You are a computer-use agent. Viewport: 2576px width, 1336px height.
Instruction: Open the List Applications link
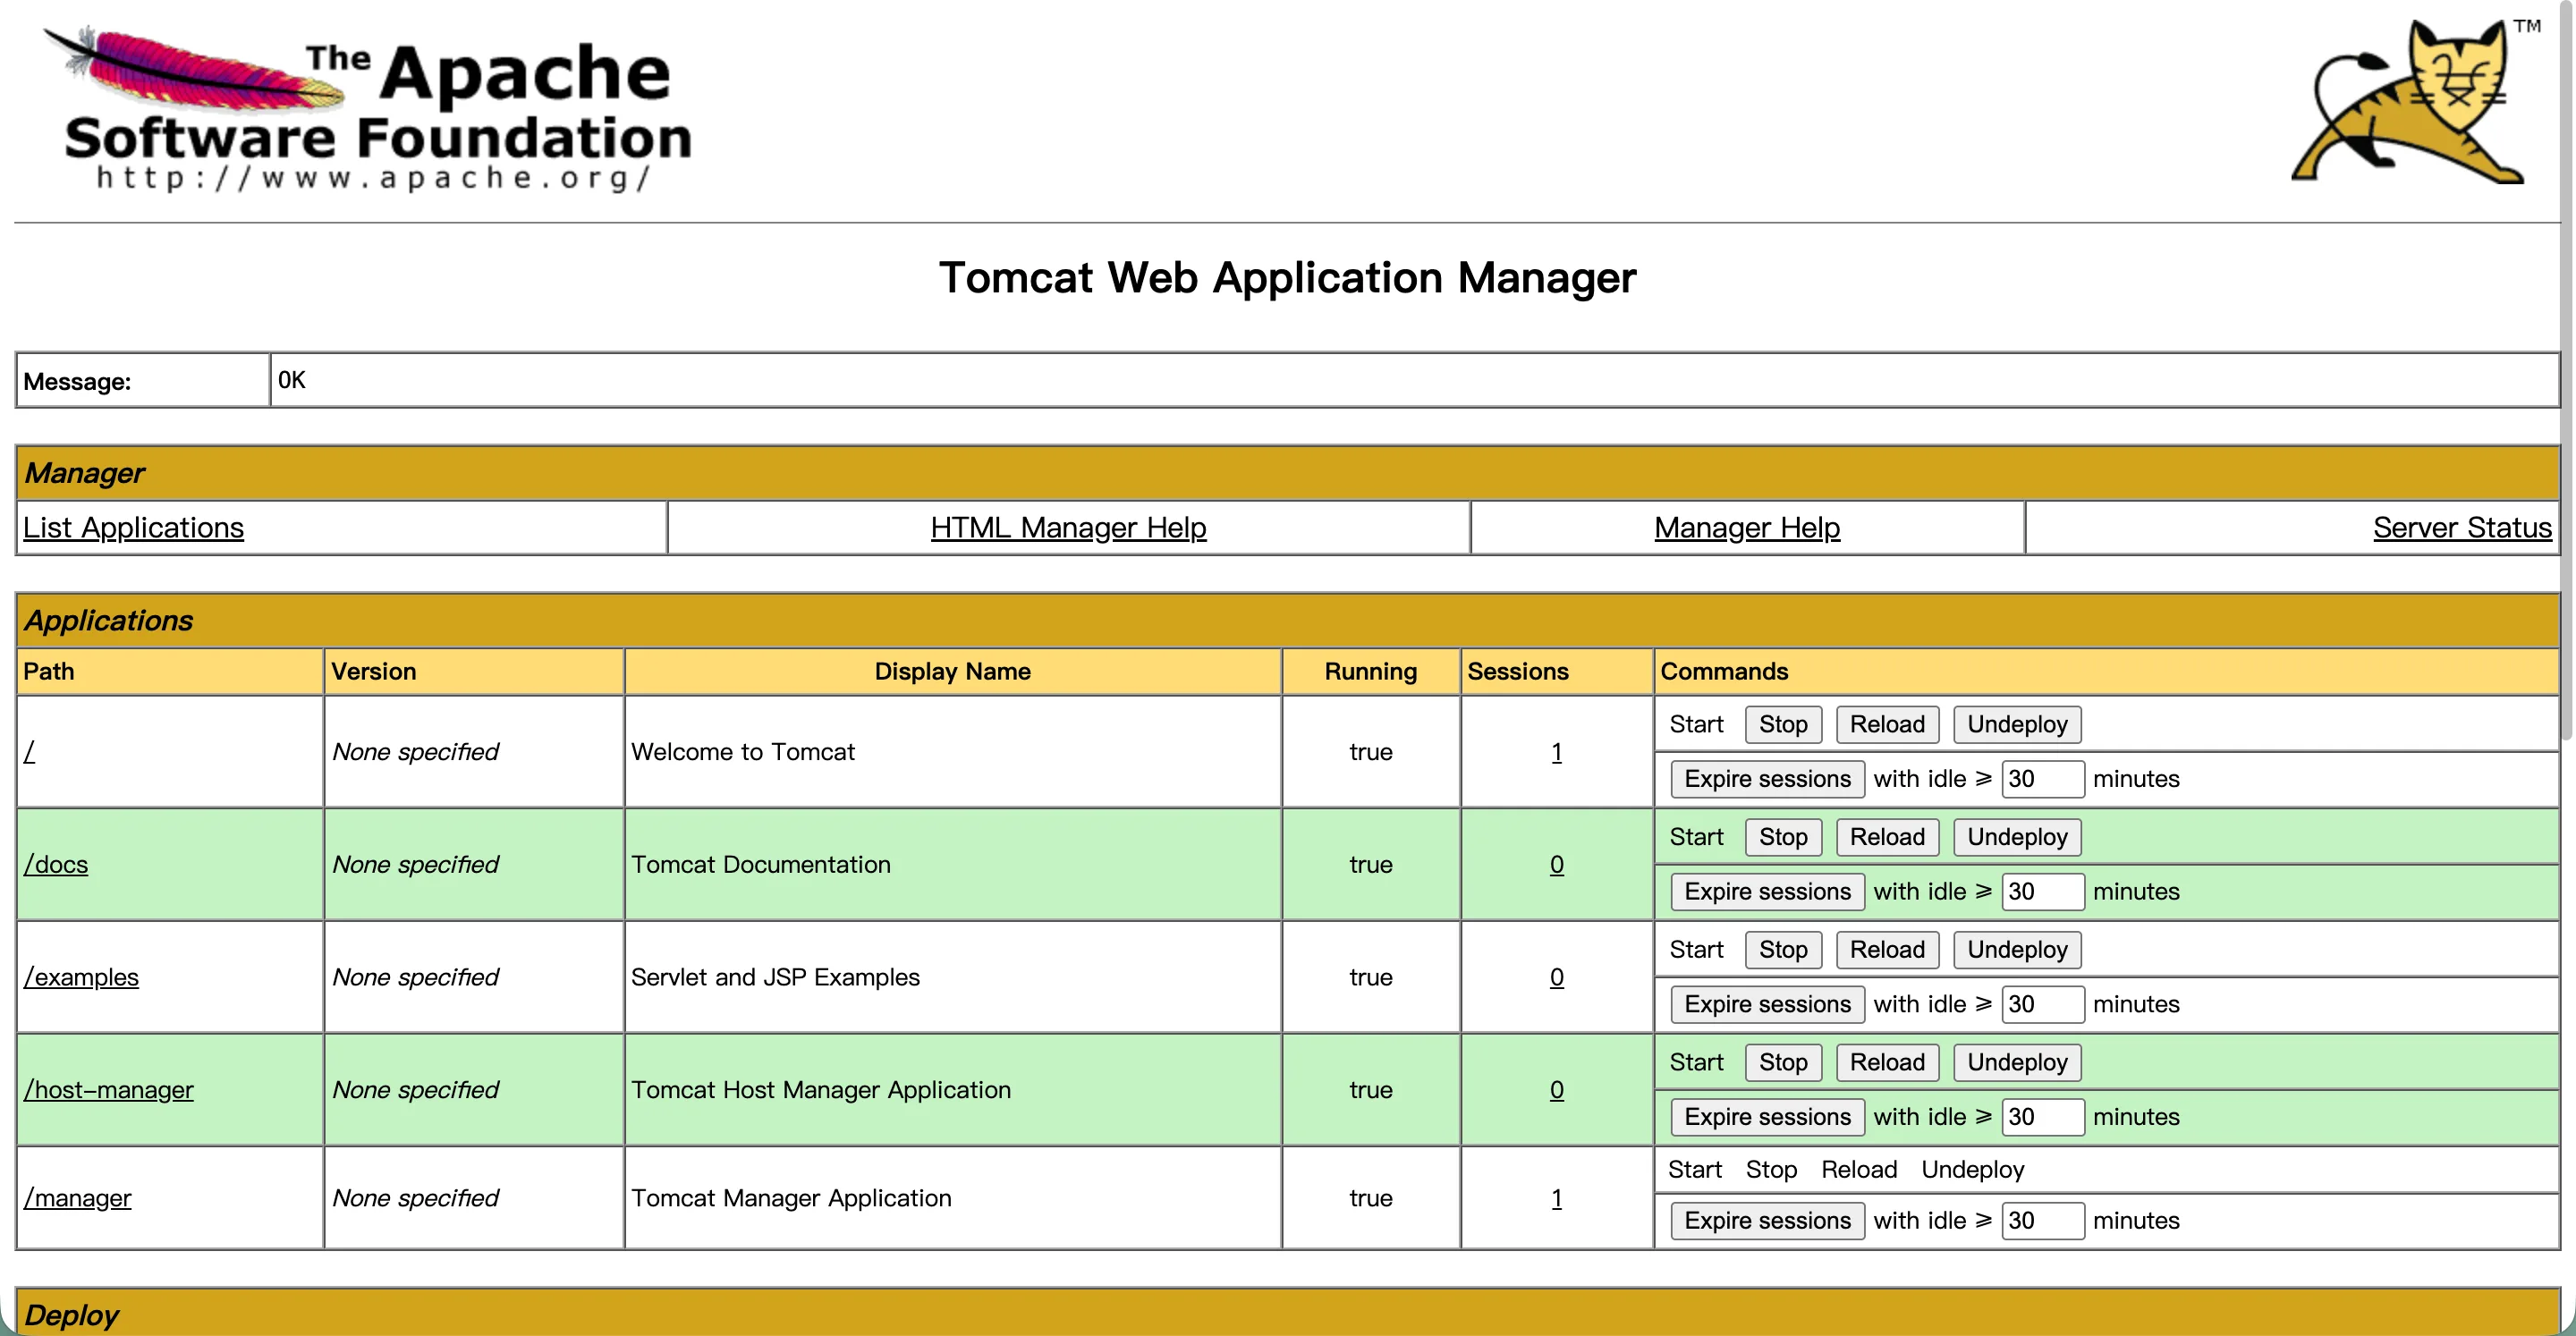[x=133, y=527]
